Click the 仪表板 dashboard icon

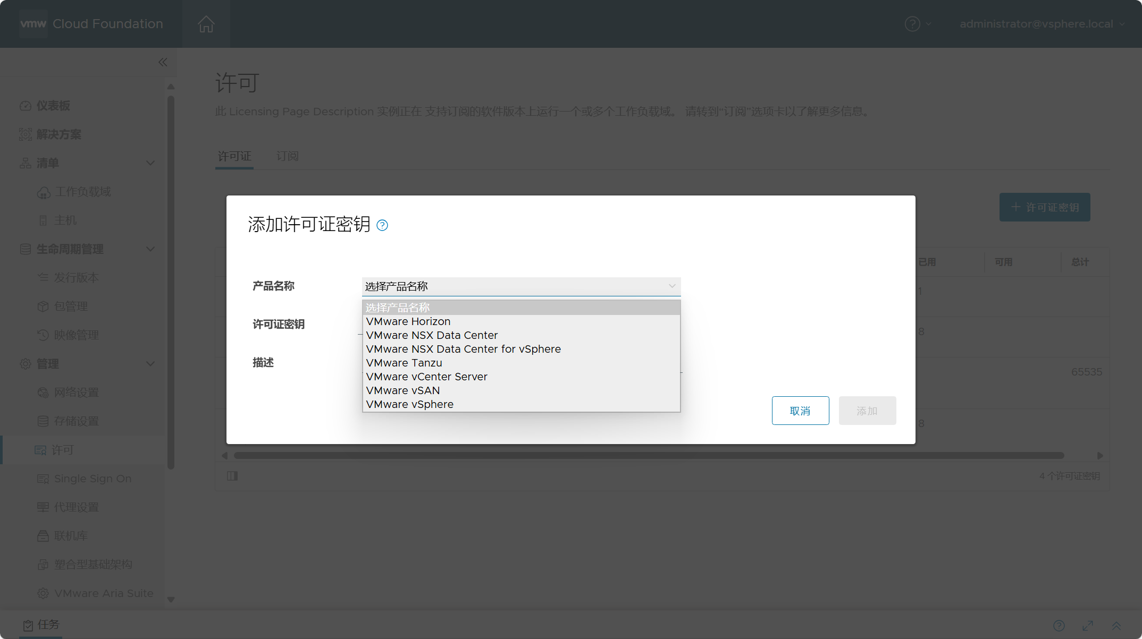(25, 106)
